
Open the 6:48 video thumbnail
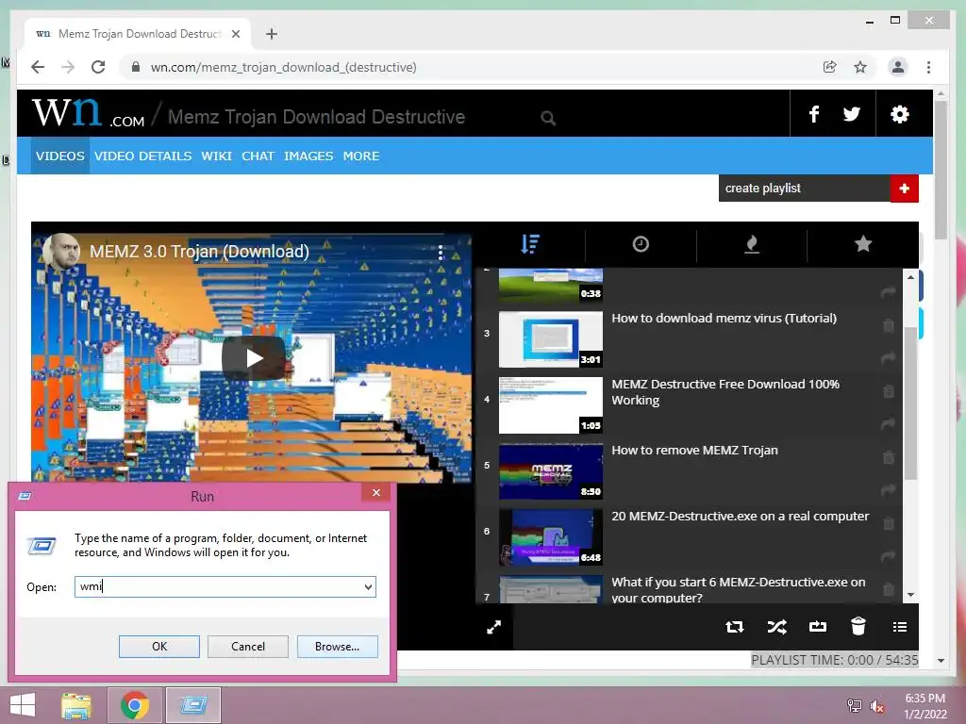551,537
